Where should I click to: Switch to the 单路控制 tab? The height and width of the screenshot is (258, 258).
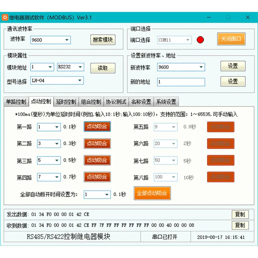[x=16, y=102]
